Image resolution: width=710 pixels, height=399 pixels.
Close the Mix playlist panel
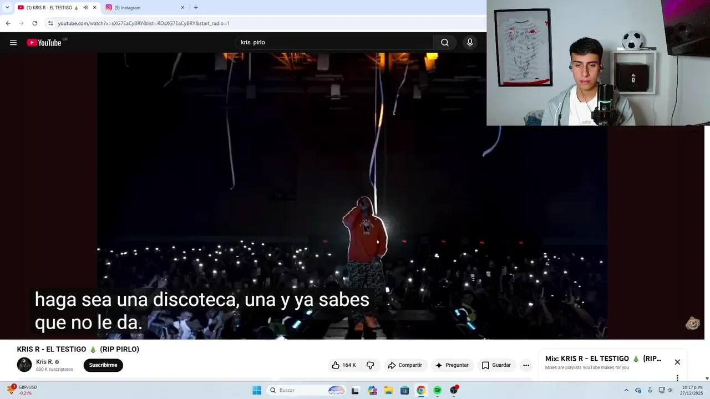[677, 362]
